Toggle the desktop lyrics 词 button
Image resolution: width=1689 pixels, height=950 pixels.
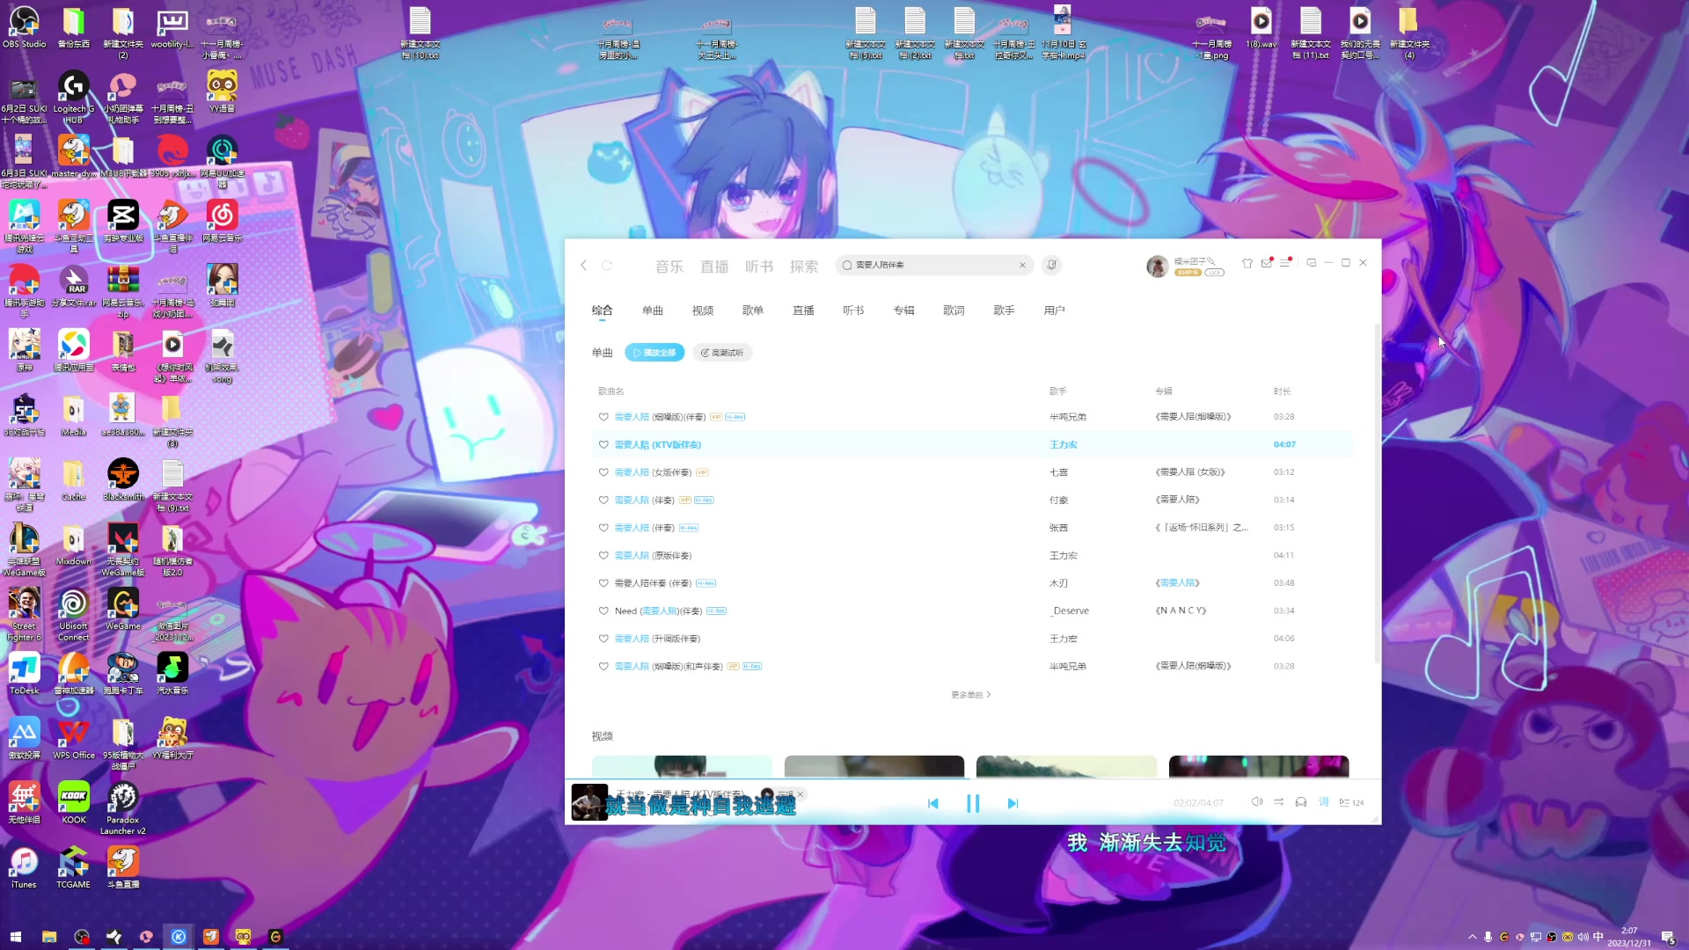pos(1323,802)
